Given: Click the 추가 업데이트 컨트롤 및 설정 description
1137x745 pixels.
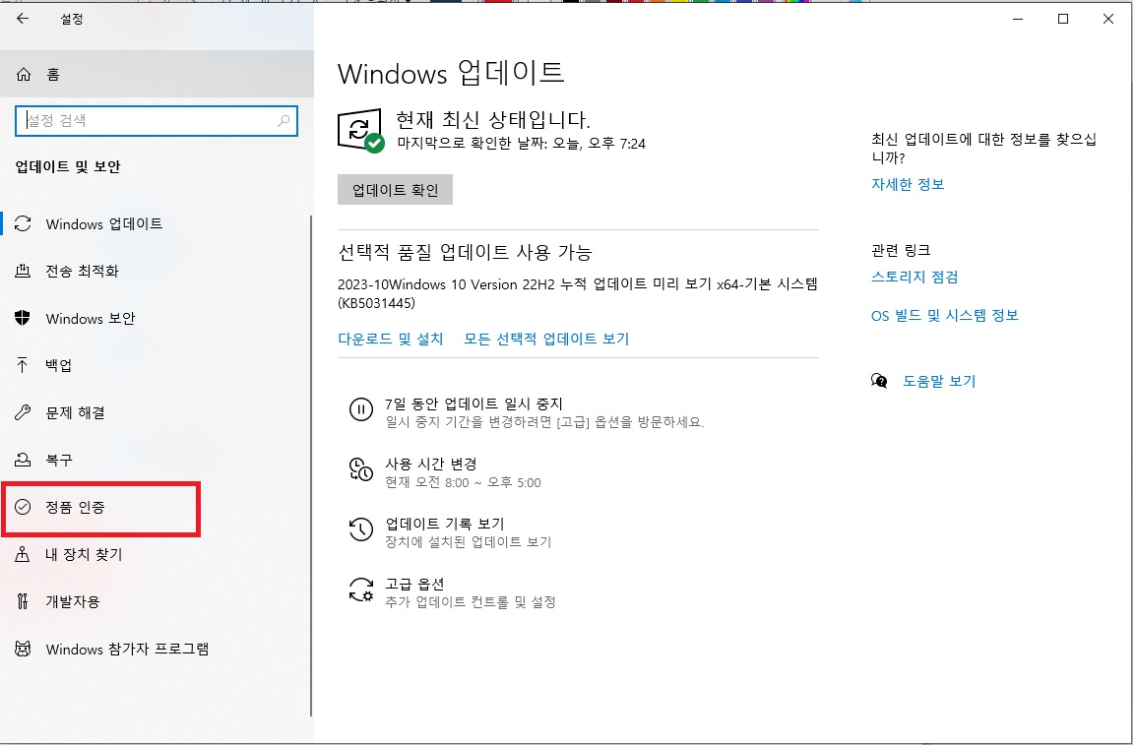Looking at the screenshot, I should (471, 602).
